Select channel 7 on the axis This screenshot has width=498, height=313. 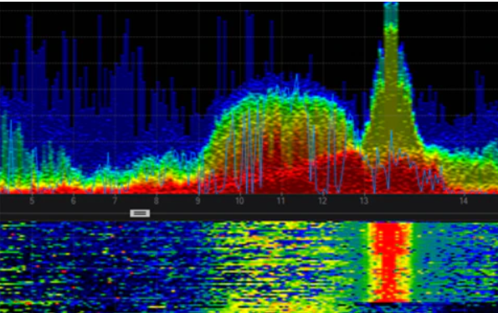[x=115, y=201]
